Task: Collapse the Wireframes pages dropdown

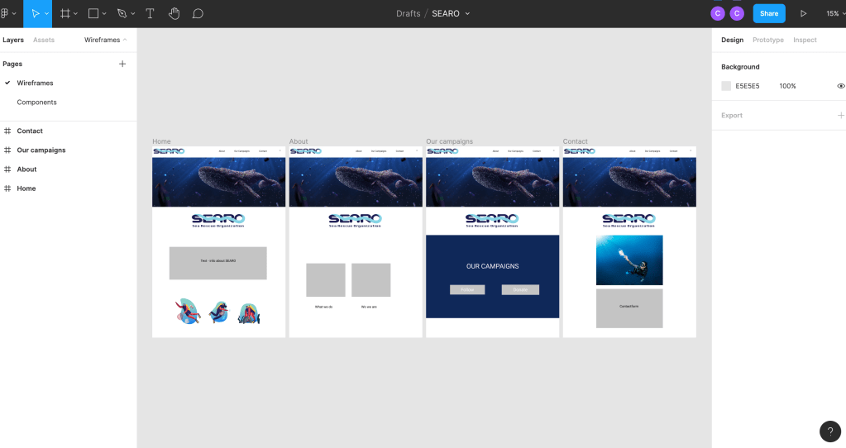Action: pyautogui.click(x=105, y=40)
